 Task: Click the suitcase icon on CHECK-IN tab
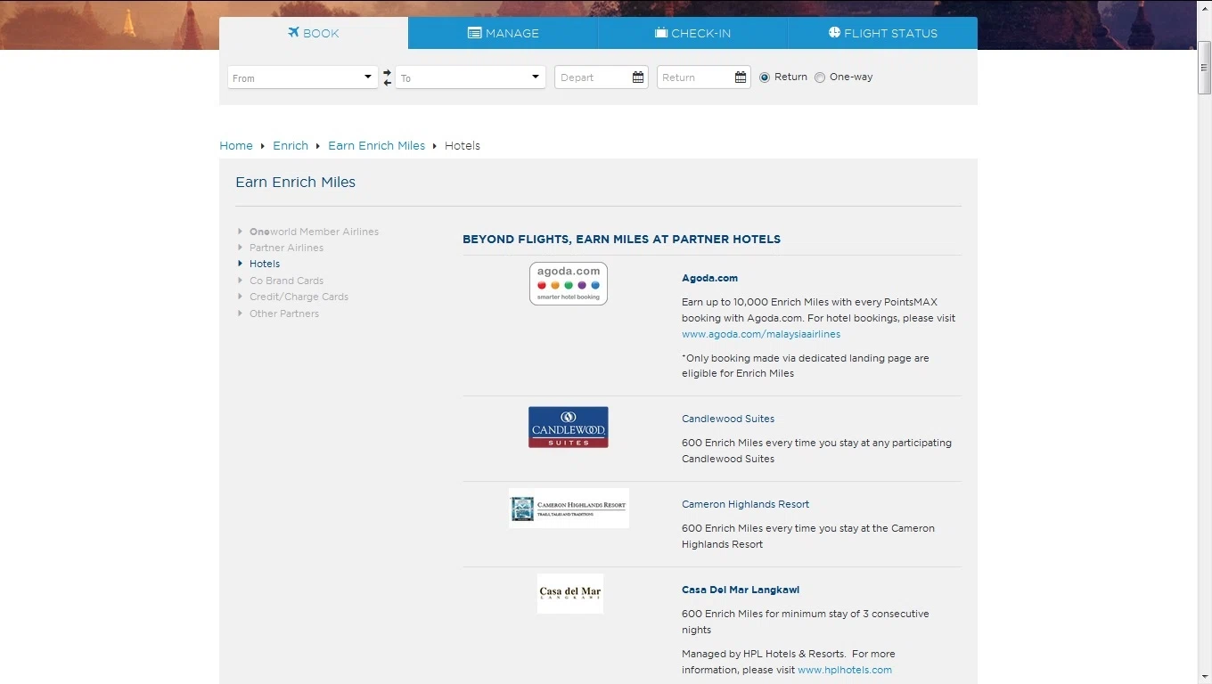[661, 33]
